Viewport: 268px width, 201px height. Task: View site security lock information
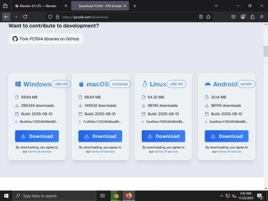[58, 17]
